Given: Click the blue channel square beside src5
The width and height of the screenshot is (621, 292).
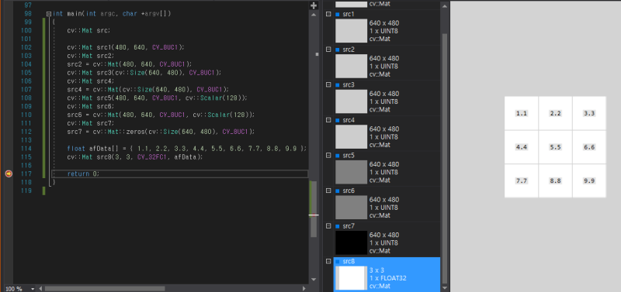Looking at the screenshot, I should pyautogui.click(x=338, y=155).
